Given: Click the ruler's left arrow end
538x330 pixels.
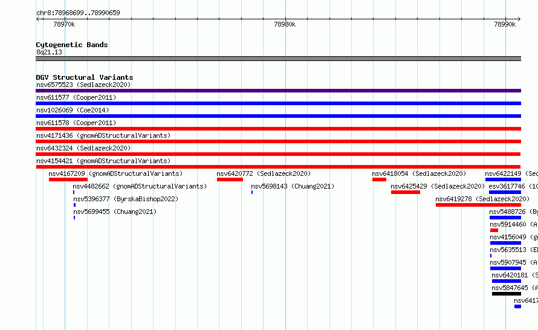Looking at the screenshot, I should (x=37, y=19).
